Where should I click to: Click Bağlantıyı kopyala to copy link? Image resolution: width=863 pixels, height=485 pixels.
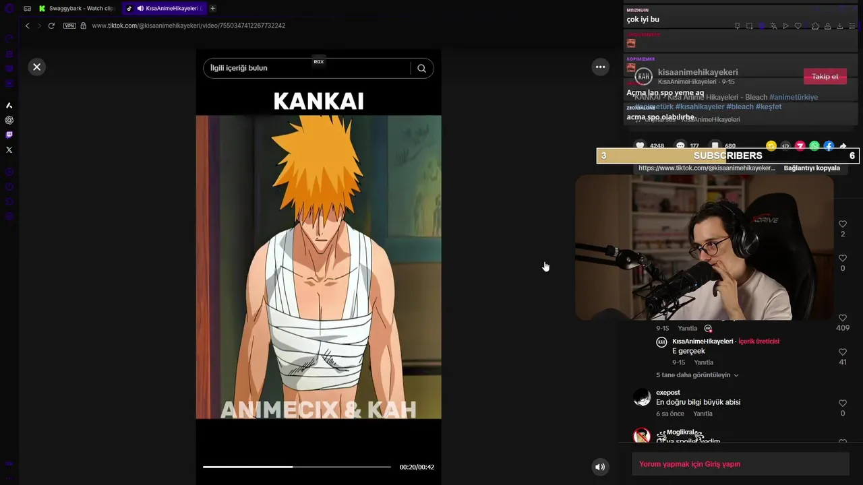pyautogui.click(x=812, y=168)
